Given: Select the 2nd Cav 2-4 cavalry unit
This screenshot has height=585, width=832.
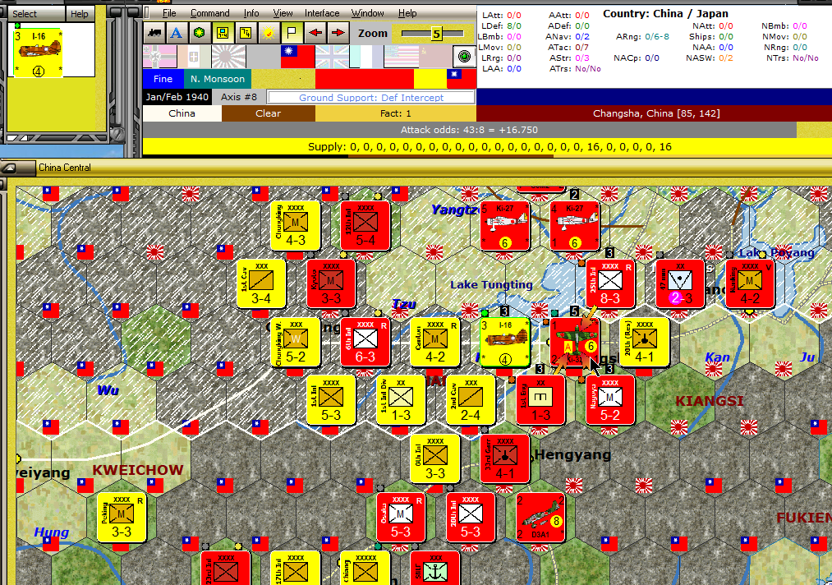Looking at the screenshot, I should [471, 401].
